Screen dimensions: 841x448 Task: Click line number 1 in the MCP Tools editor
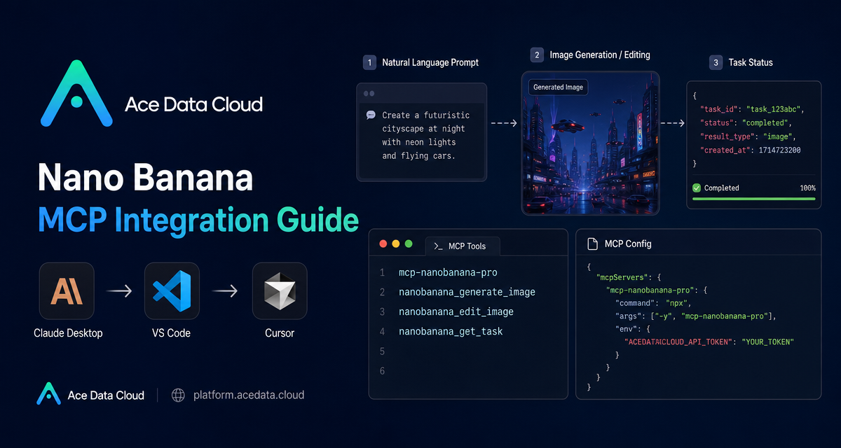(x=382, y=272)
